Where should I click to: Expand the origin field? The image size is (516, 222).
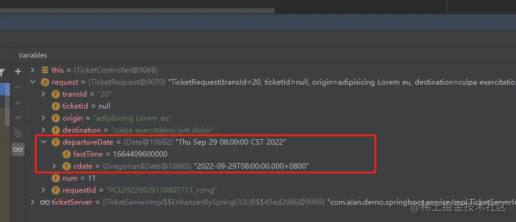43,118
